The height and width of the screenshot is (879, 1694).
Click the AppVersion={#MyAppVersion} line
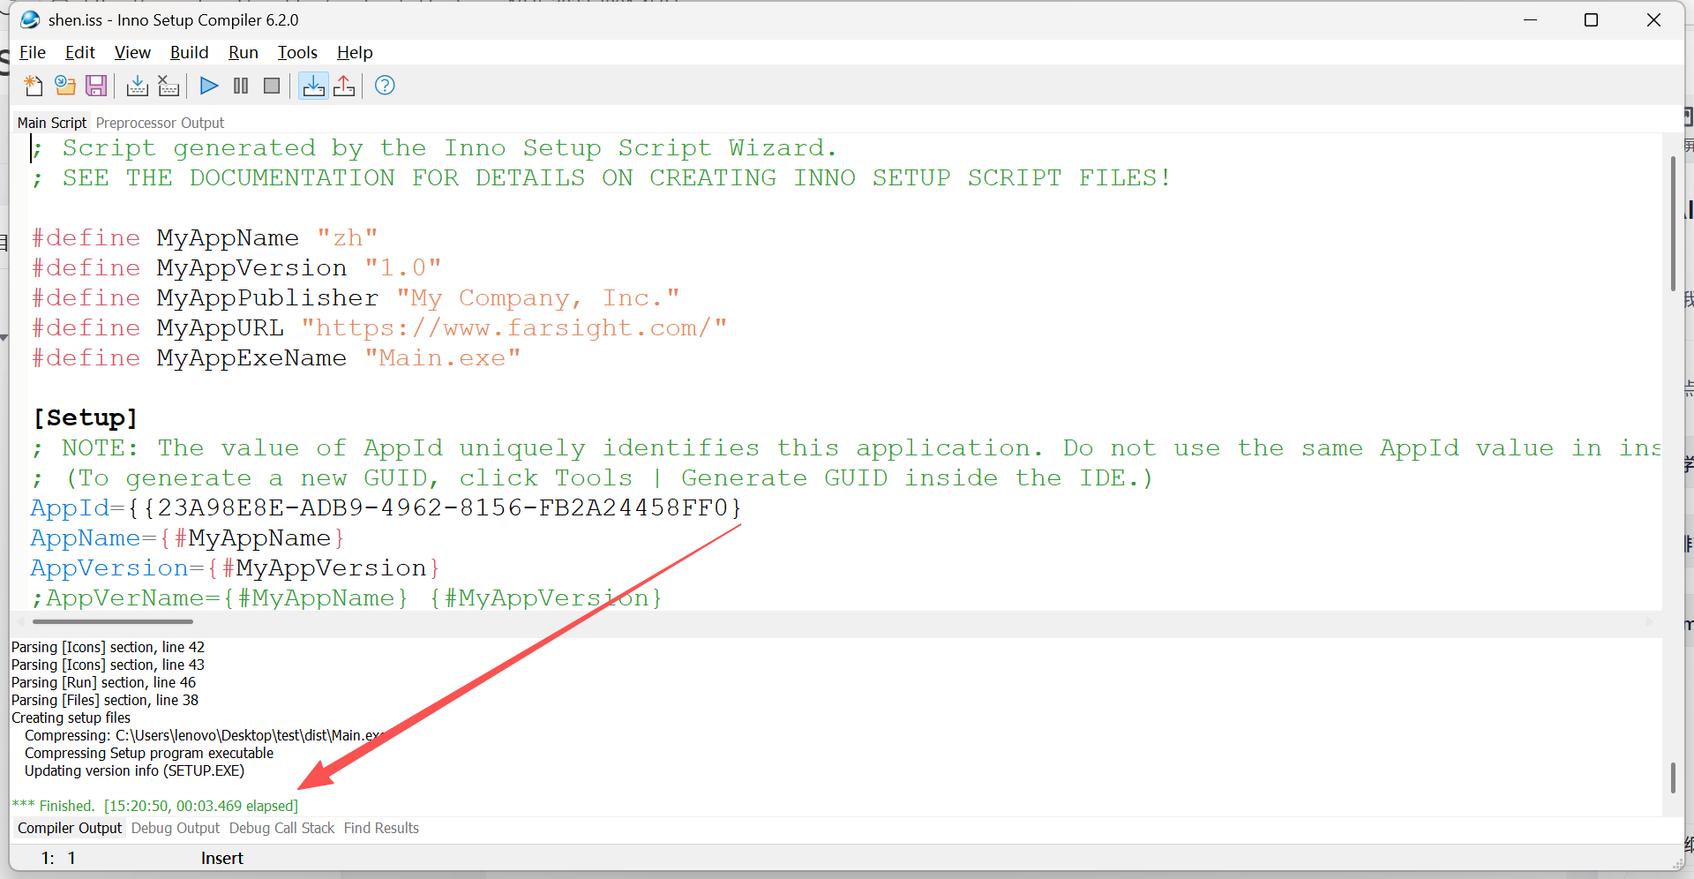click(x=235, y=567)
